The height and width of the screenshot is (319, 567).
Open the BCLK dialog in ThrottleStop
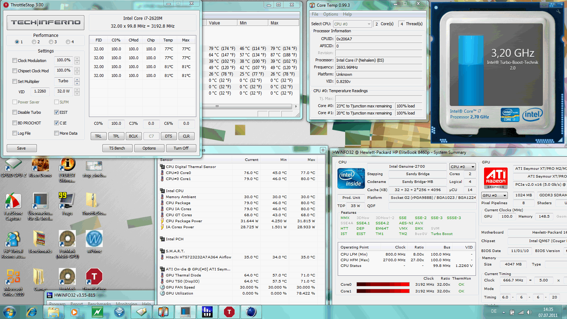click(133, 136)
